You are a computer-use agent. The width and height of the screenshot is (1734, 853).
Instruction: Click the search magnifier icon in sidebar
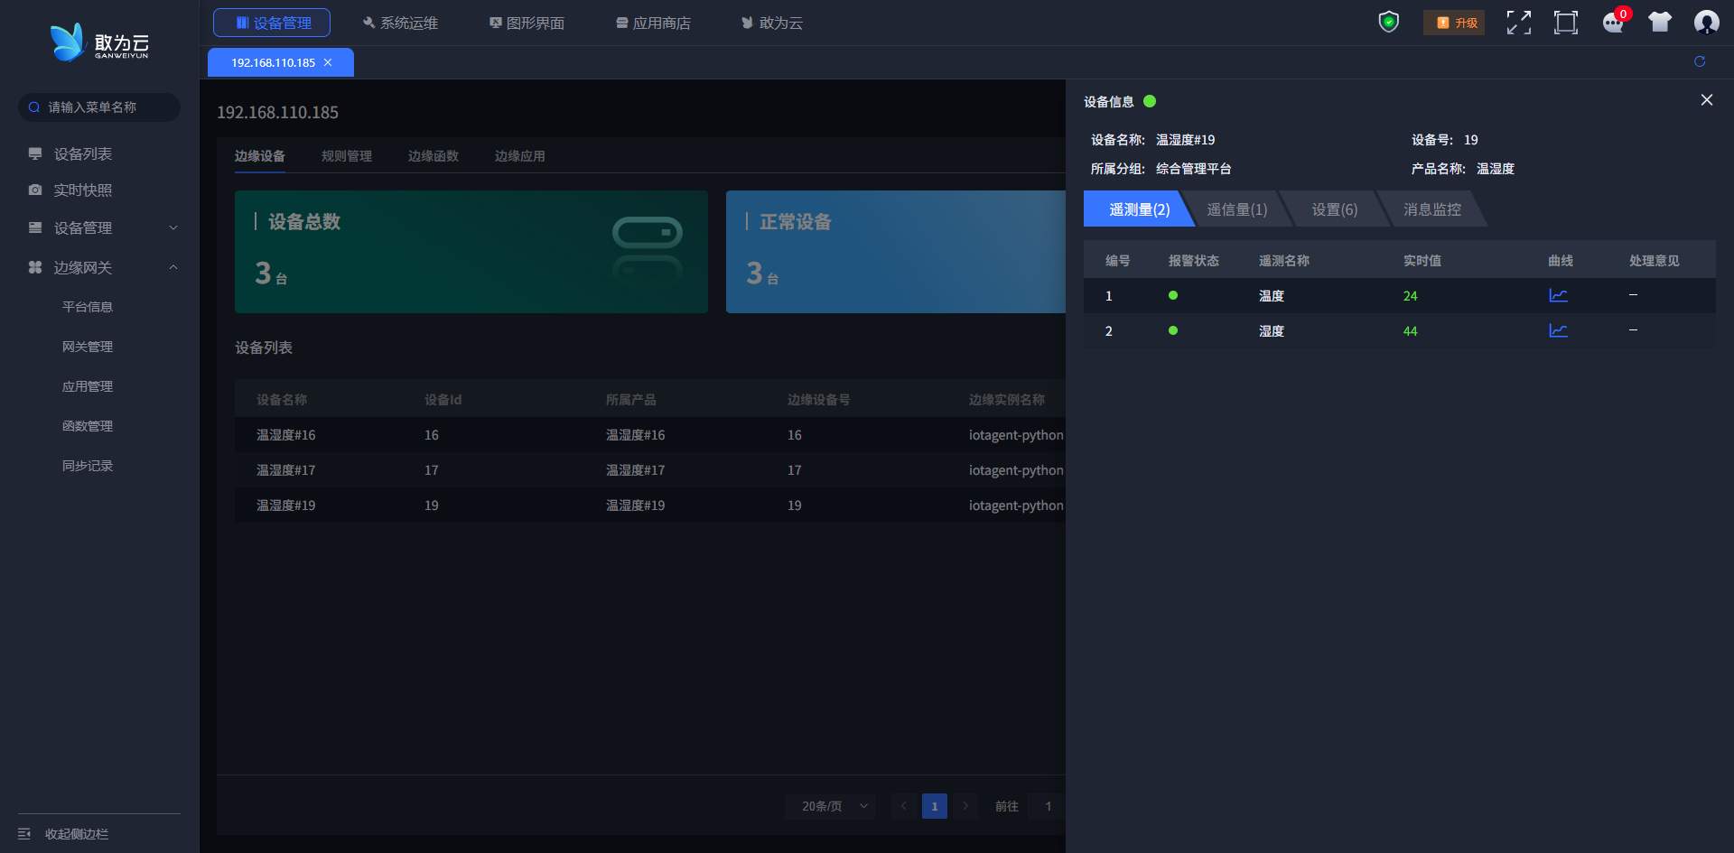pyautogui.click(x=34, y=107)
